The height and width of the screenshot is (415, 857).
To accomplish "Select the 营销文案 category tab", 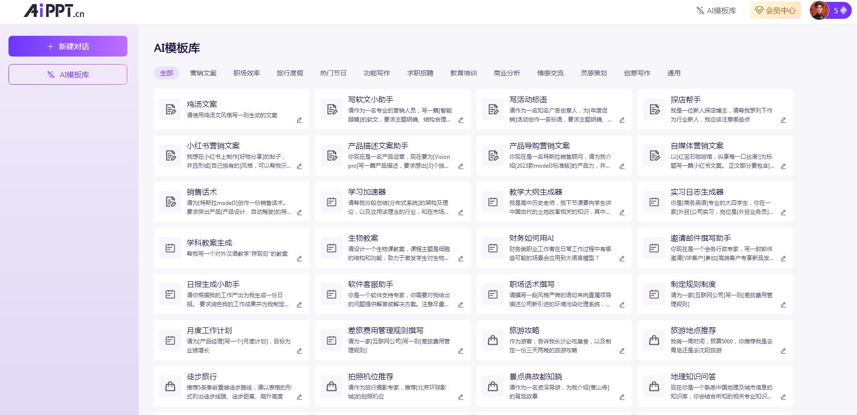I will 203,73.
